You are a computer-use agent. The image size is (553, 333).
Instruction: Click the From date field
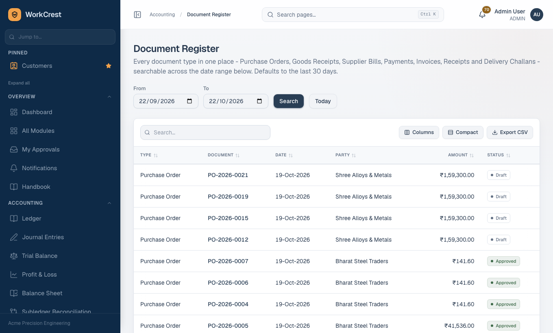tap(166, 101)
